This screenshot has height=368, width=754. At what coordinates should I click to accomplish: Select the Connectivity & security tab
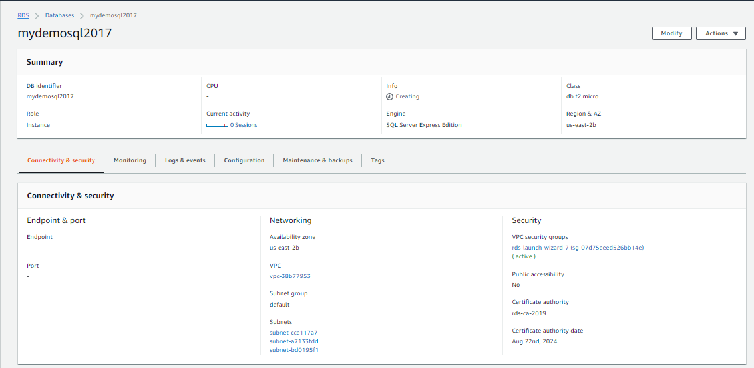point(61,160)
